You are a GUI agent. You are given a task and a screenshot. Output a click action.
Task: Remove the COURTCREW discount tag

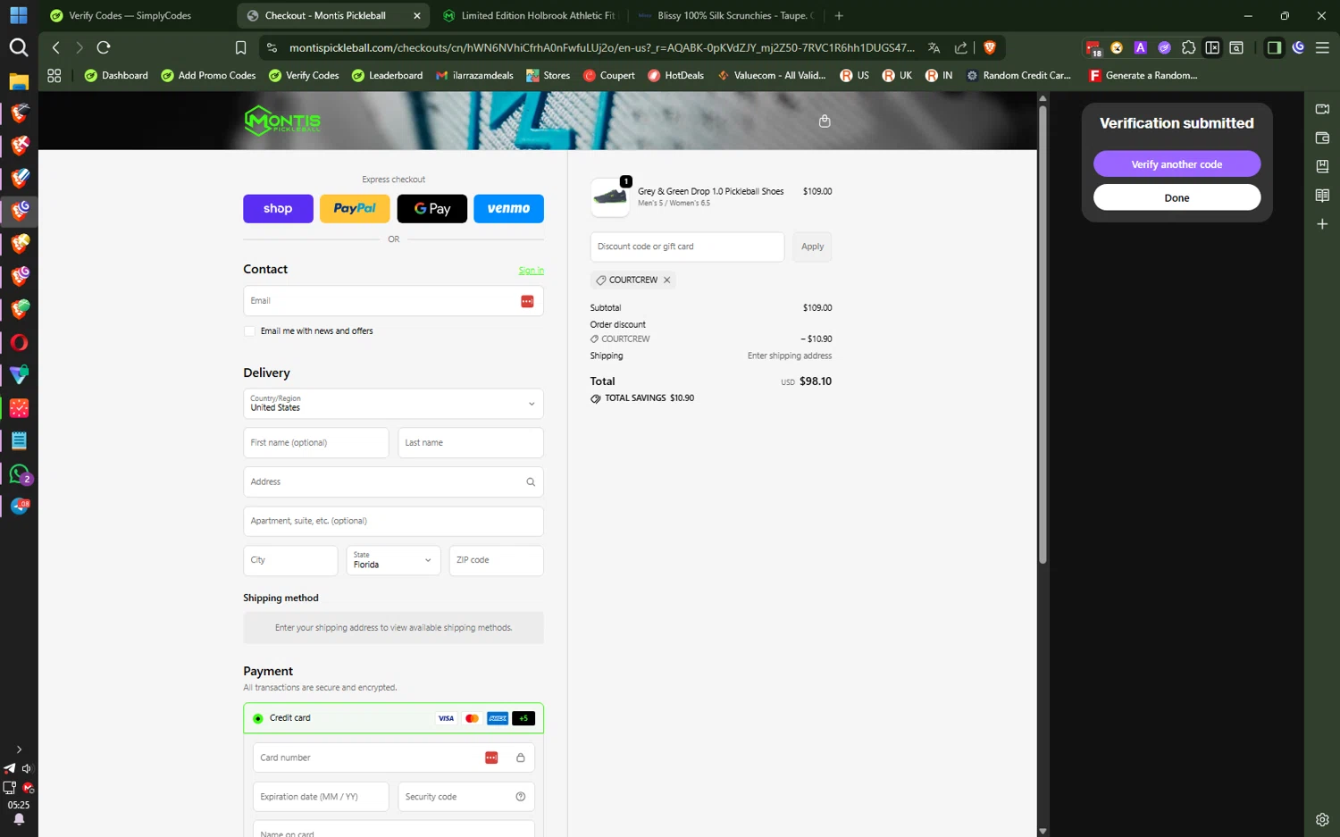(x=666, y=280)
